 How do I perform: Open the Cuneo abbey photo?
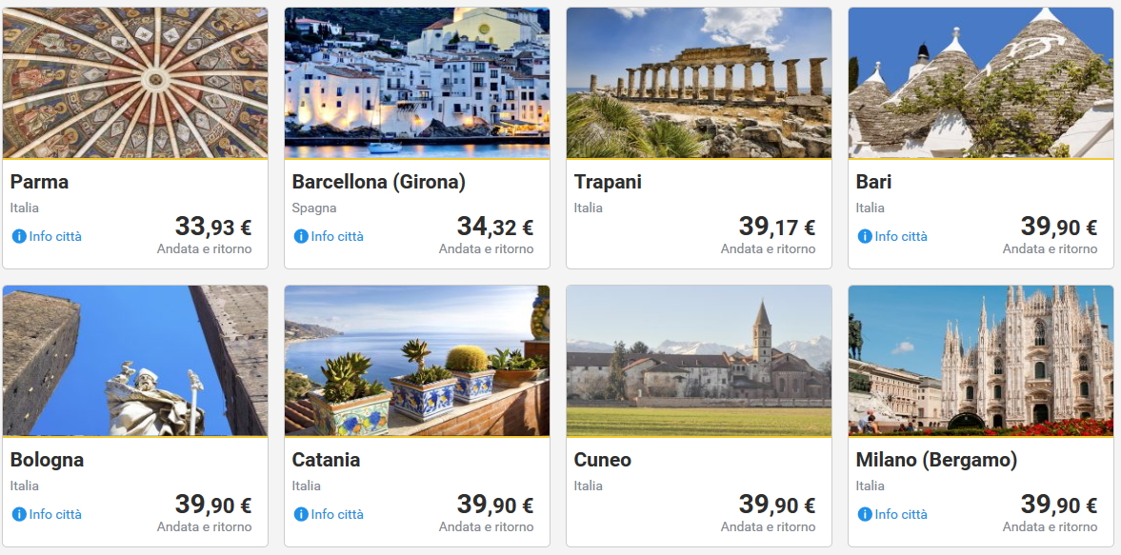pos(699,361)
